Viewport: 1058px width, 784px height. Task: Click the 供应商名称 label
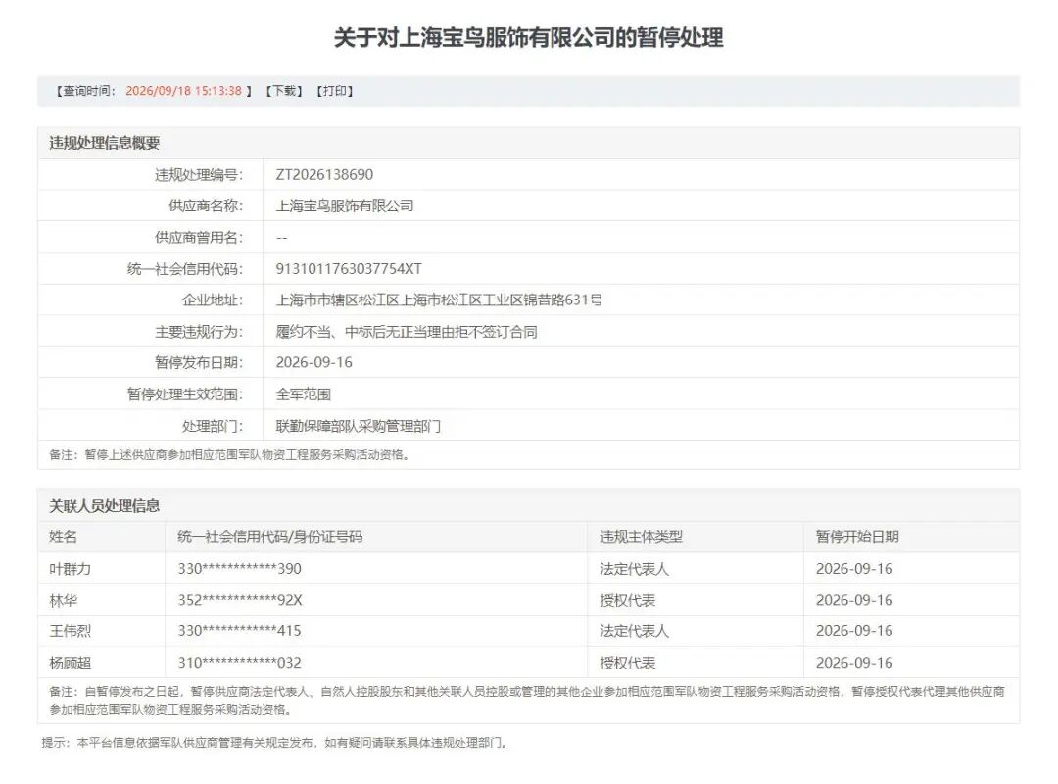pos(205,206)
